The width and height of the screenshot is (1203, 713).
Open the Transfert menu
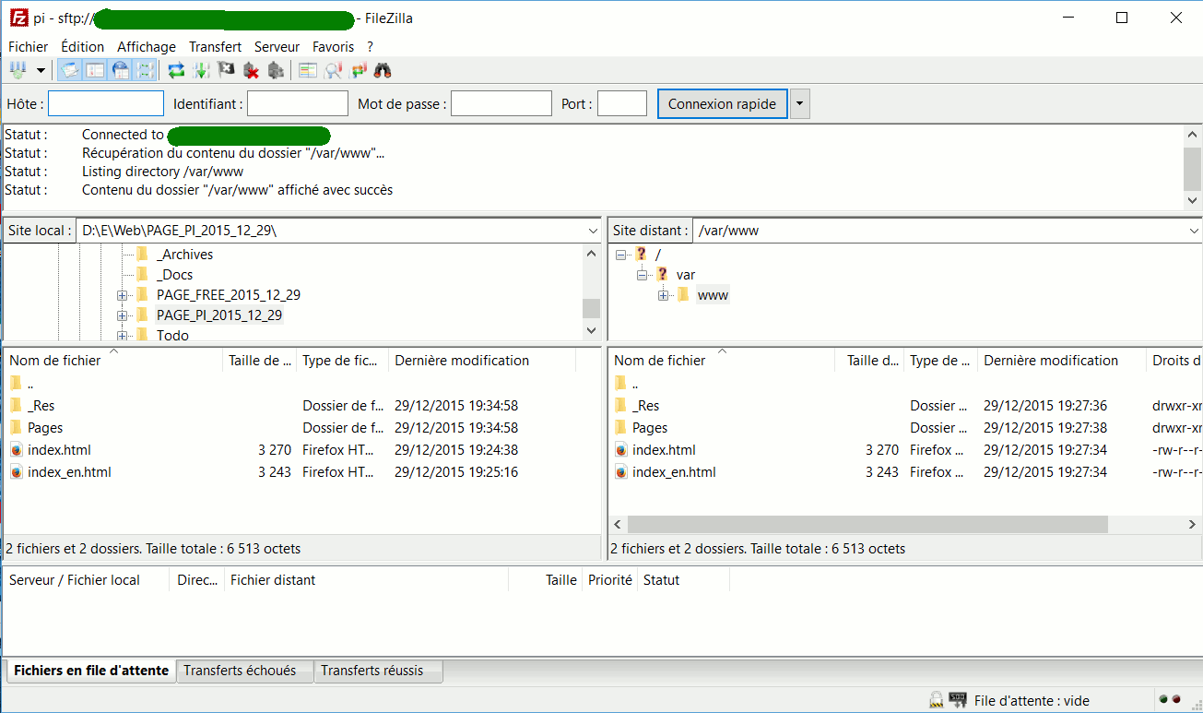point(215,46)
